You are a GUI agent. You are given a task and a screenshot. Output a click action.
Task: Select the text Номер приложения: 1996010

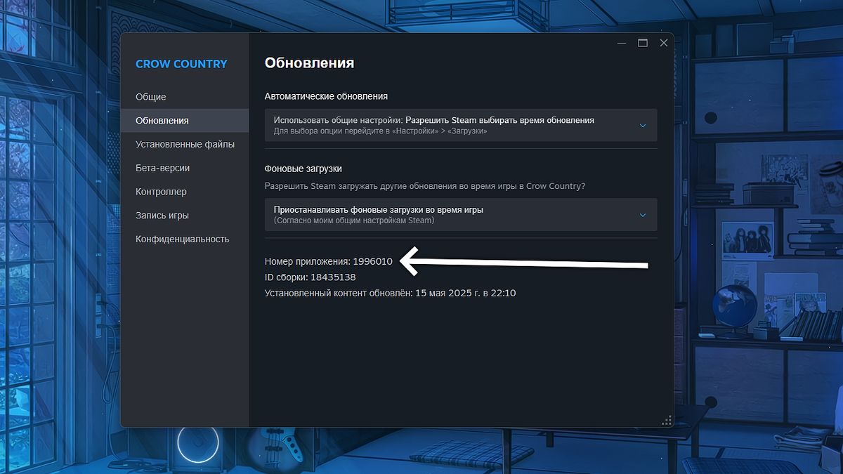(x=329, y=261)
